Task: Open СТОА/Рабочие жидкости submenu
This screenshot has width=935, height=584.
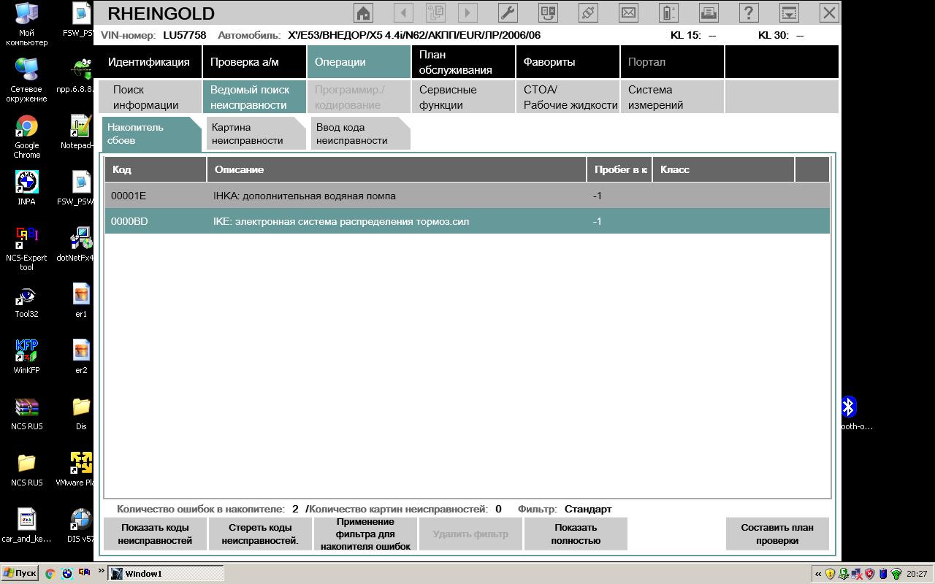Action: point(568,97)
